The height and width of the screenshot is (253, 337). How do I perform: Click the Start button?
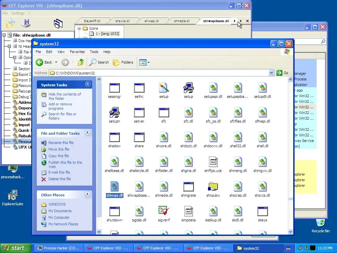(x=15, y=248)
